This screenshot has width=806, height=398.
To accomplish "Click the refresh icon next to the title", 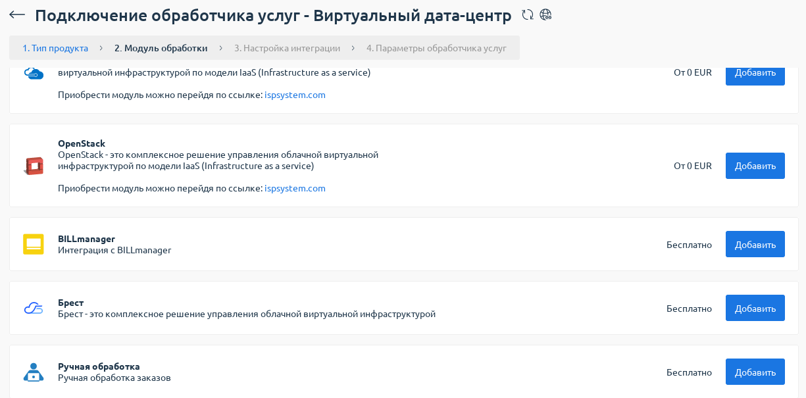I will coord(528,14).
